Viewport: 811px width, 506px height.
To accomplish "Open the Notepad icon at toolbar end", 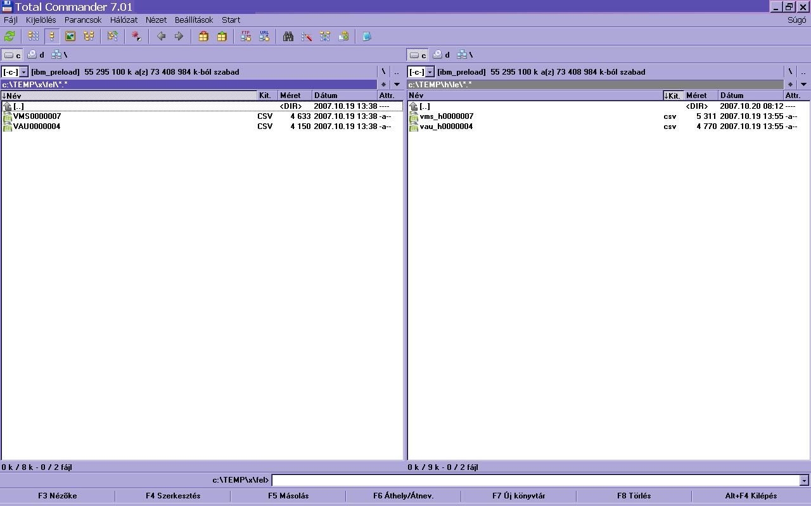I will 366,37.
